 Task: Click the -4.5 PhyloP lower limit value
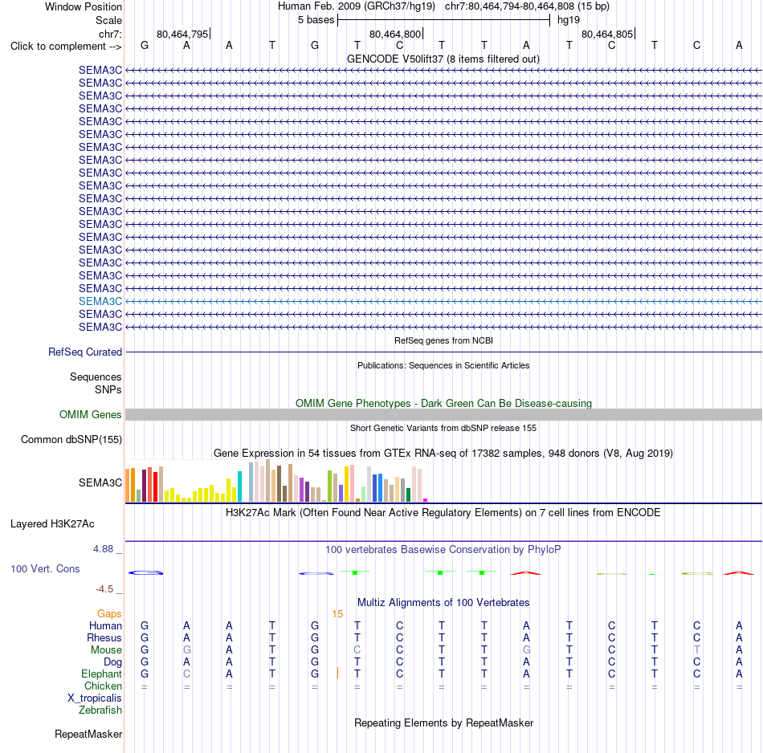[104, 589]
